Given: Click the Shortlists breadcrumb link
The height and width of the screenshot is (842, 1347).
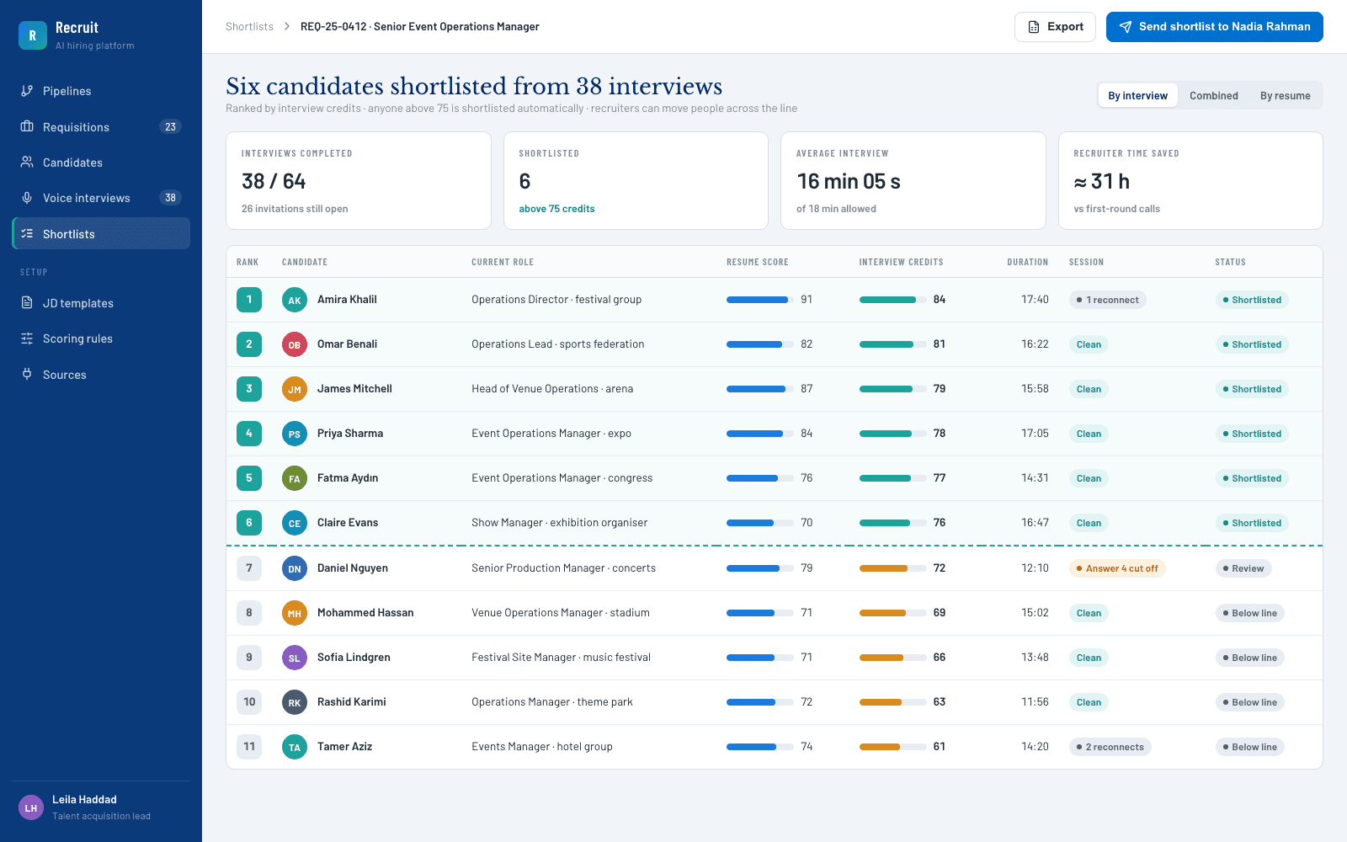Looking at the screenshot, I should 249,27.
